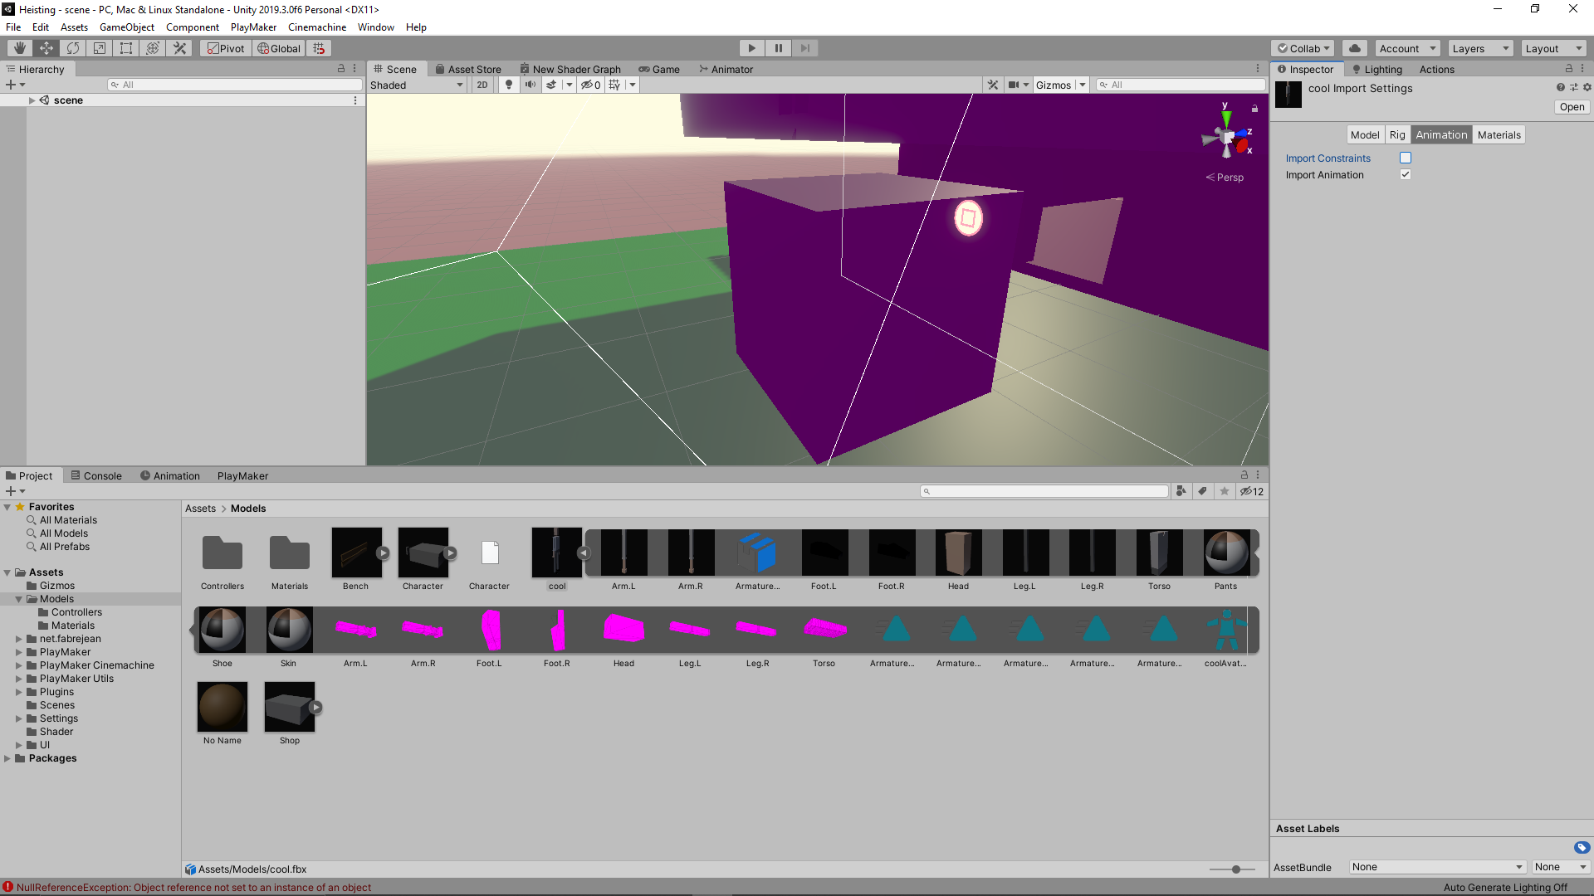
Task: Expand the PlayMaker folder in tree
Action: [19, 652]
